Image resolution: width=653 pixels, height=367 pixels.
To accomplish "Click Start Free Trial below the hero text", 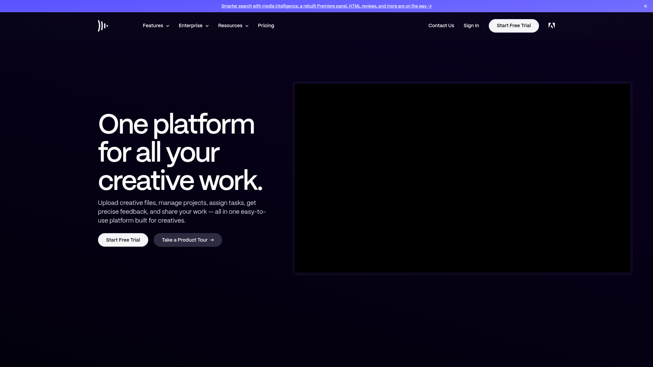I will click(x=123, y=240).
